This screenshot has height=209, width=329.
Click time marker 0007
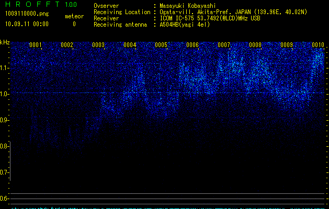tap(224, 45)
